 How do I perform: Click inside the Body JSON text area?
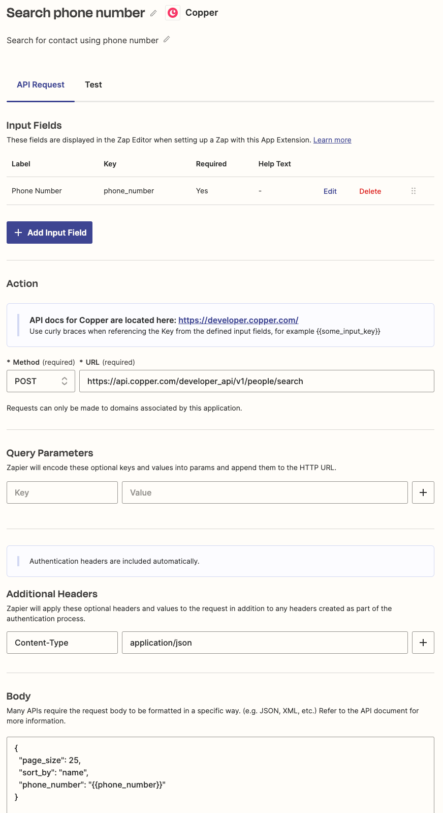pyautogui.click(x=220, y=774)
